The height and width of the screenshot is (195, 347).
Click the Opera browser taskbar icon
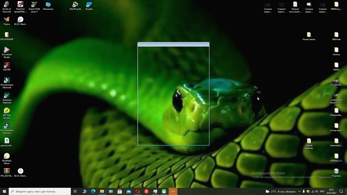tap(137, 191)
